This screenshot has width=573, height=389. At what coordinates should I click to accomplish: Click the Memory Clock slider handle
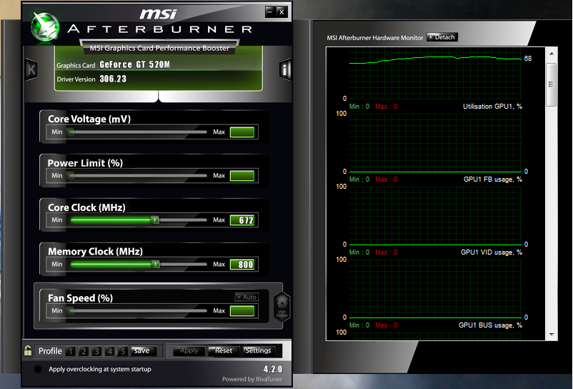[x=156, y=264]
